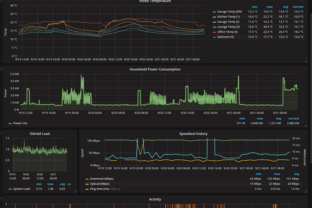Image resolution: width=312 pixels, height=208 pixels.
Task: Click the System Load legend line icon
Action: [10, 189]
